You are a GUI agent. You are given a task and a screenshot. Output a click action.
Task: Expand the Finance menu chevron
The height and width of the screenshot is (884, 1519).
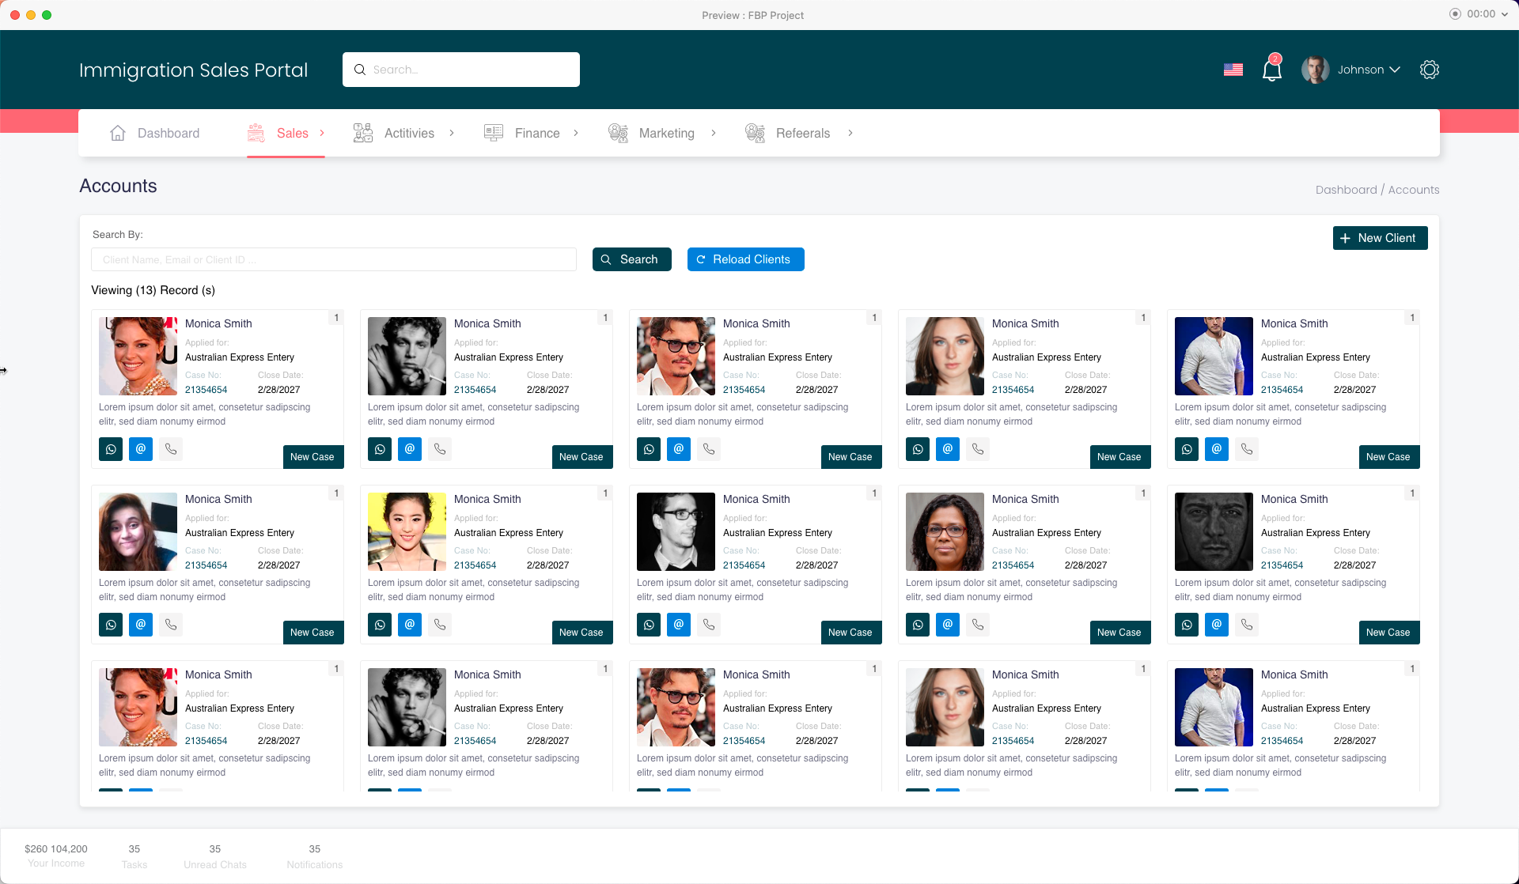pyautogui.click(x=576, y=133)
